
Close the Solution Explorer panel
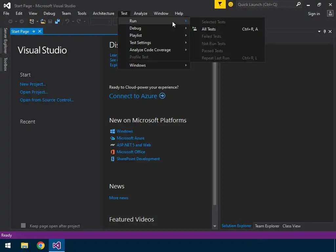click(x=330, y=31)
